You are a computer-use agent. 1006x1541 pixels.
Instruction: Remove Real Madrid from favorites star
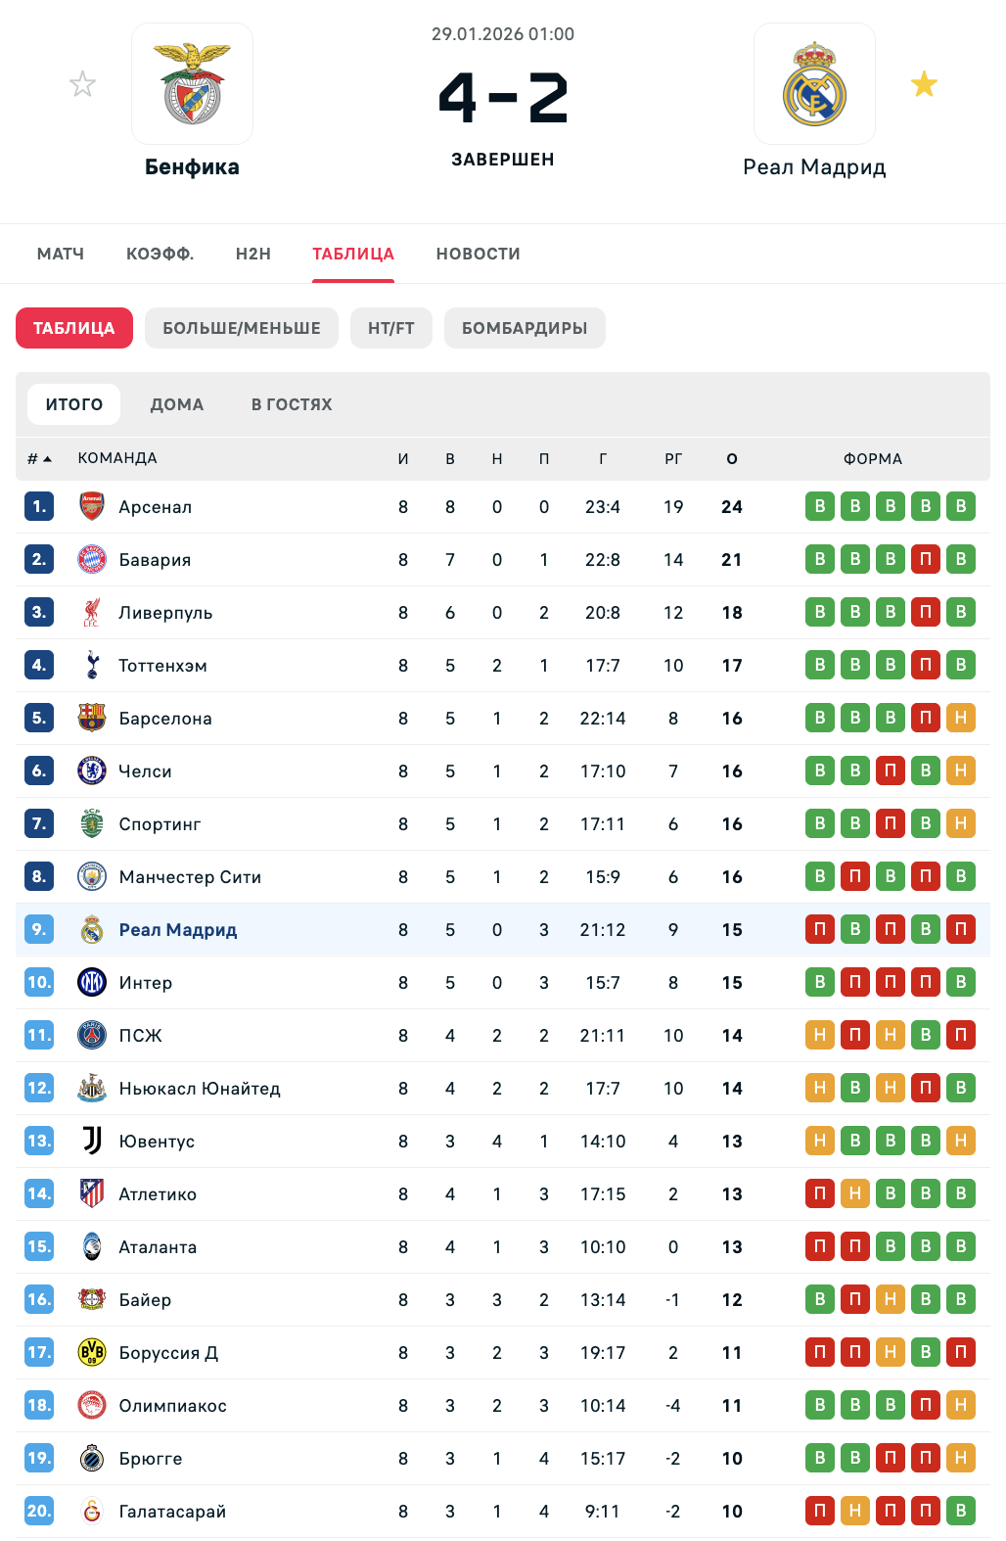[924, 84]
